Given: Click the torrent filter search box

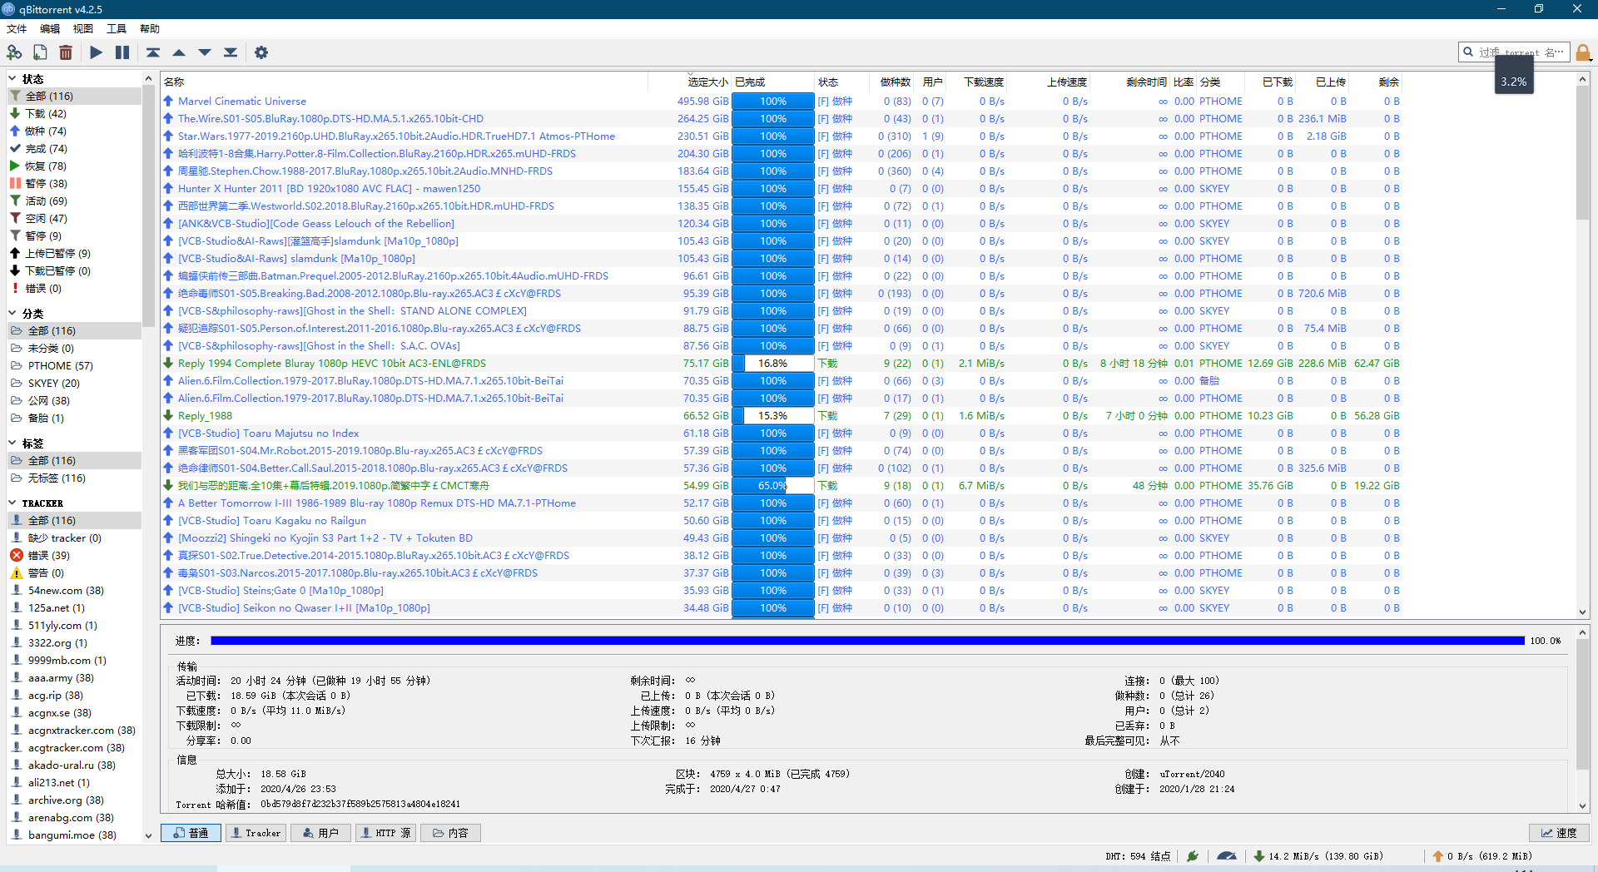Looking at the screenshot, I should (x=1515, y=52).
